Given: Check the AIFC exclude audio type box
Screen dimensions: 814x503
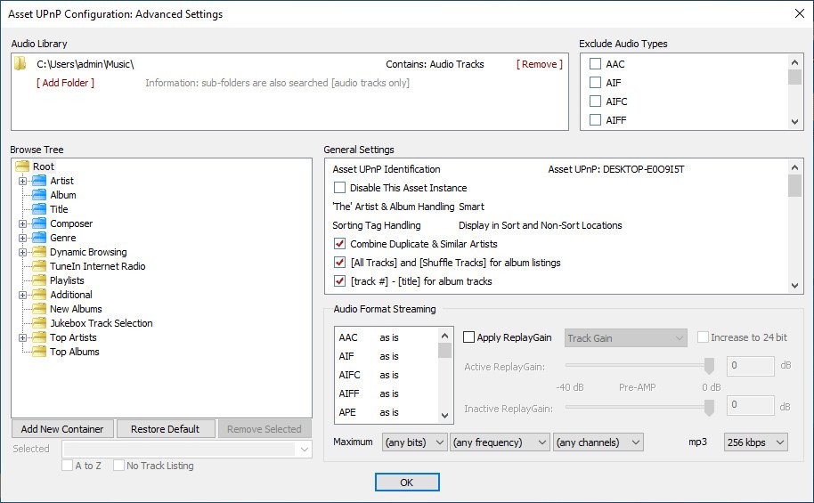Looking at the screenshot, I should [596, 101].
